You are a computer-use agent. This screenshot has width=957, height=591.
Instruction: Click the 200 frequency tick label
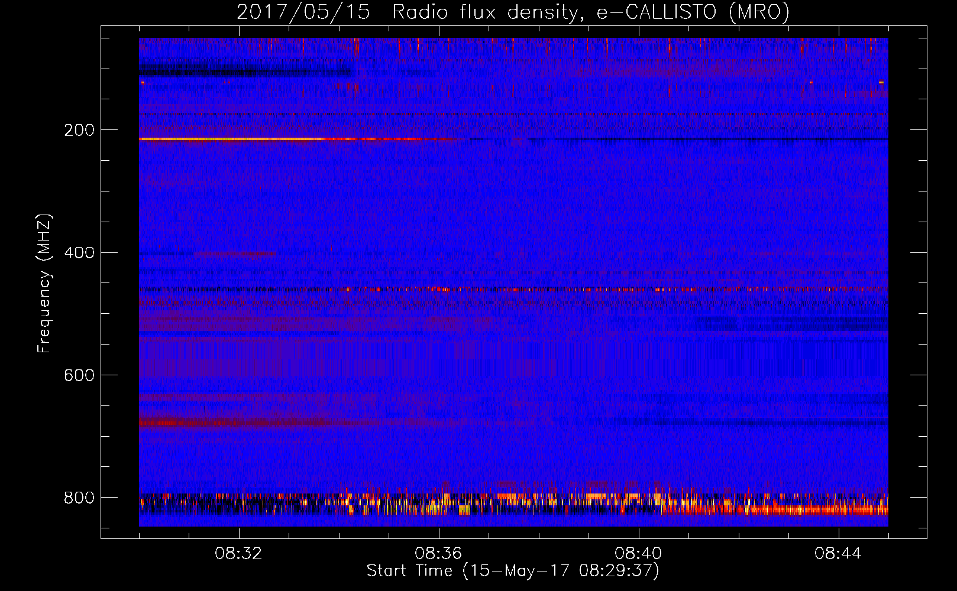point(79,130)
